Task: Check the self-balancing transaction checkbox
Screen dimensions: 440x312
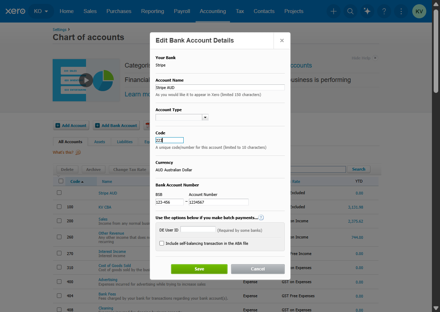Action: coord(162,243)
